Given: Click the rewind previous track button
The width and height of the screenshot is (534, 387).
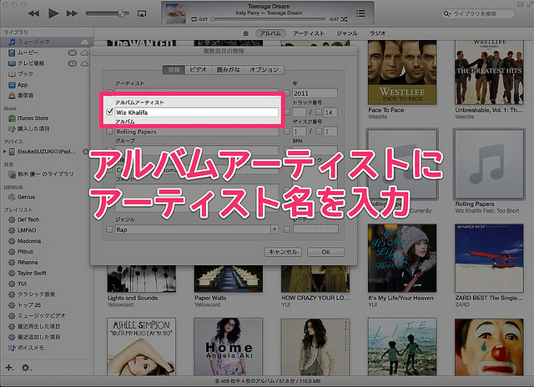Looking at the screenshot, I should pos(33,13).
